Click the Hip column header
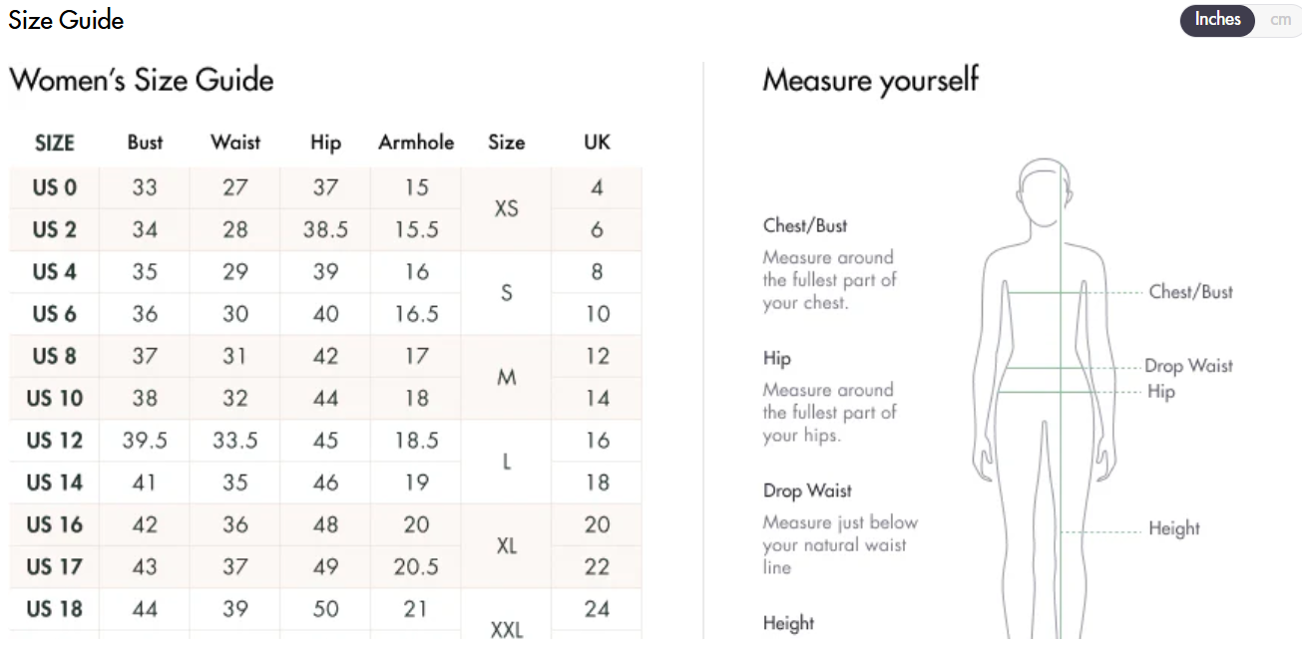The image size is (1302, 656). (325, 143)
